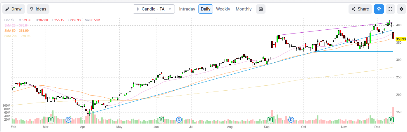407x132 pixels.
Task: Click the March earnings E marker
Action: 51,119
